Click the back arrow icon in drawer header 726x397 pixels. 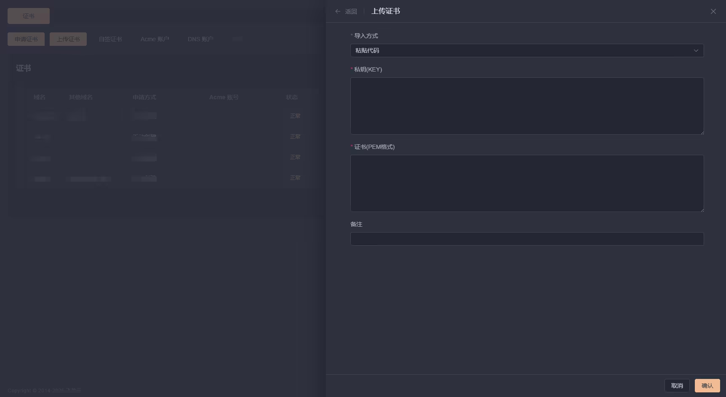[x=337, y=11]
